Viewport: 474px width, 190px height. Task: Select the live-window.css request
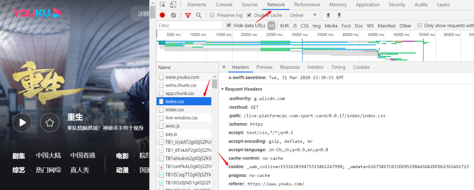click(184, 118)
